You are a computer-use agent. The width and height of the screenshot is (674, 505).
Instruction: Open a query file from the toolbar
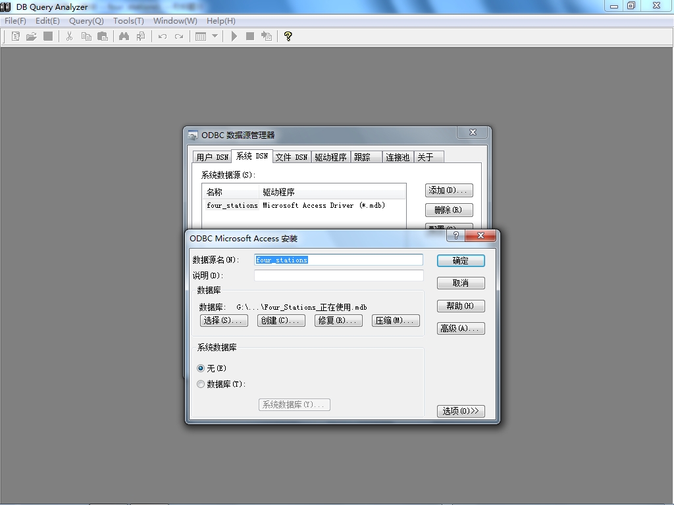click(x=31, y=36)
